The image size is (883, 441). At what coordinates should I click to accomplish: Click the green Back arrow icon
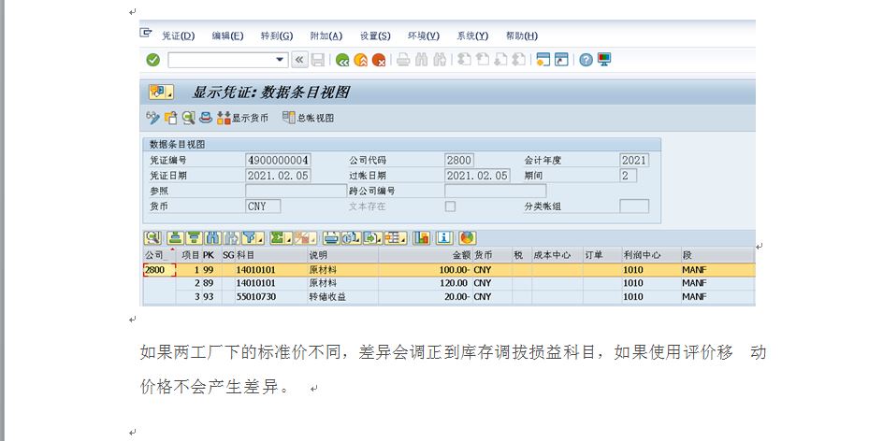point(342,60)
